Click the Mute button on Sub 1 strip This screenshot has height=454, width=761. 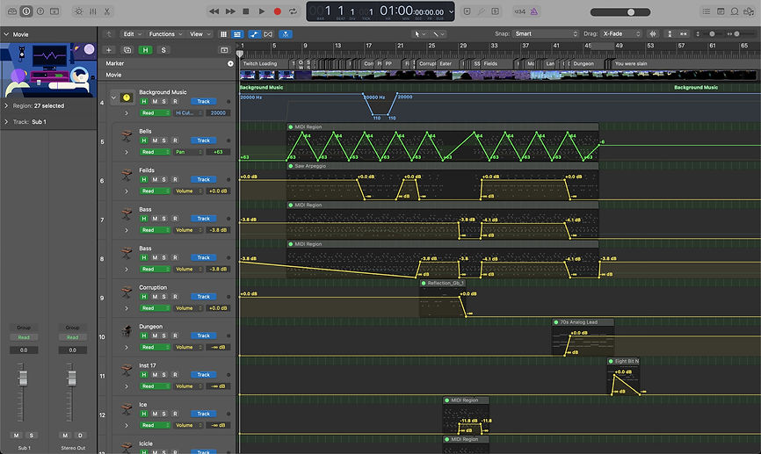[x=16, y=436]
